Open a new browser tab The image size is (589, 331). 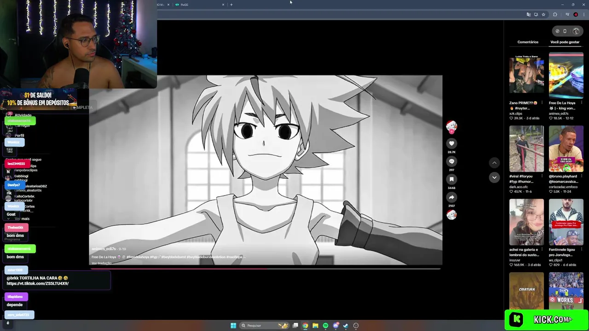pos(231,5)
